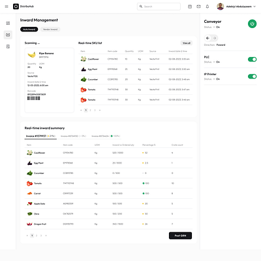The height and width of the screenshot is (261, 261).
Task: Click the View all button
Action: [x=187, y=43]
